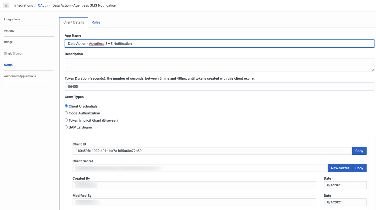The image size is (376, 210).
Task: View Authorized Applications page
Action: pyautogui.click(x=20, y=76)
